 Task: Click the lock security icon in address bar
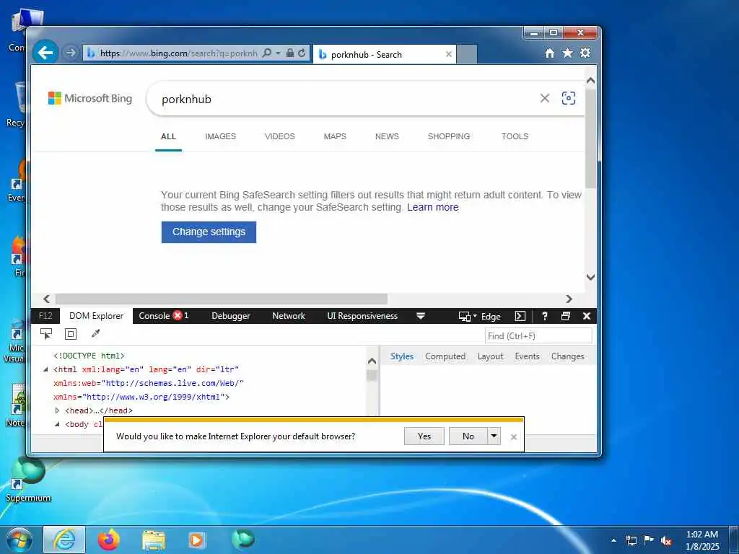[x=290, y=53]
